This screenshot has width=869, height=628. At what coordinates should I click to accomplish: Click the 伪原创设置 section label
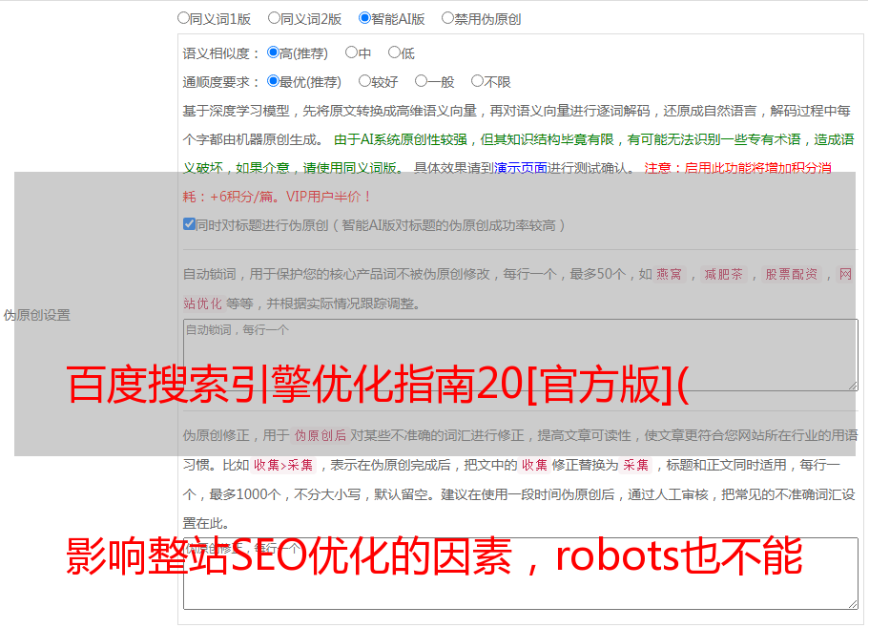(37, 315)
